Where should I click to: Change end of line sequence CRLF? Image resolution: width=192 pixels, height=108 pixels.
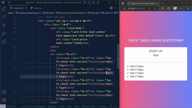pyautogui.click(x=69, y=106)
